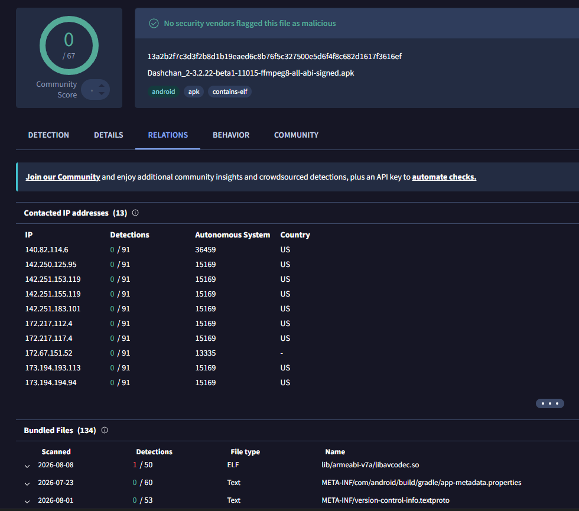Click info icon beside Bundled Files

105,430
